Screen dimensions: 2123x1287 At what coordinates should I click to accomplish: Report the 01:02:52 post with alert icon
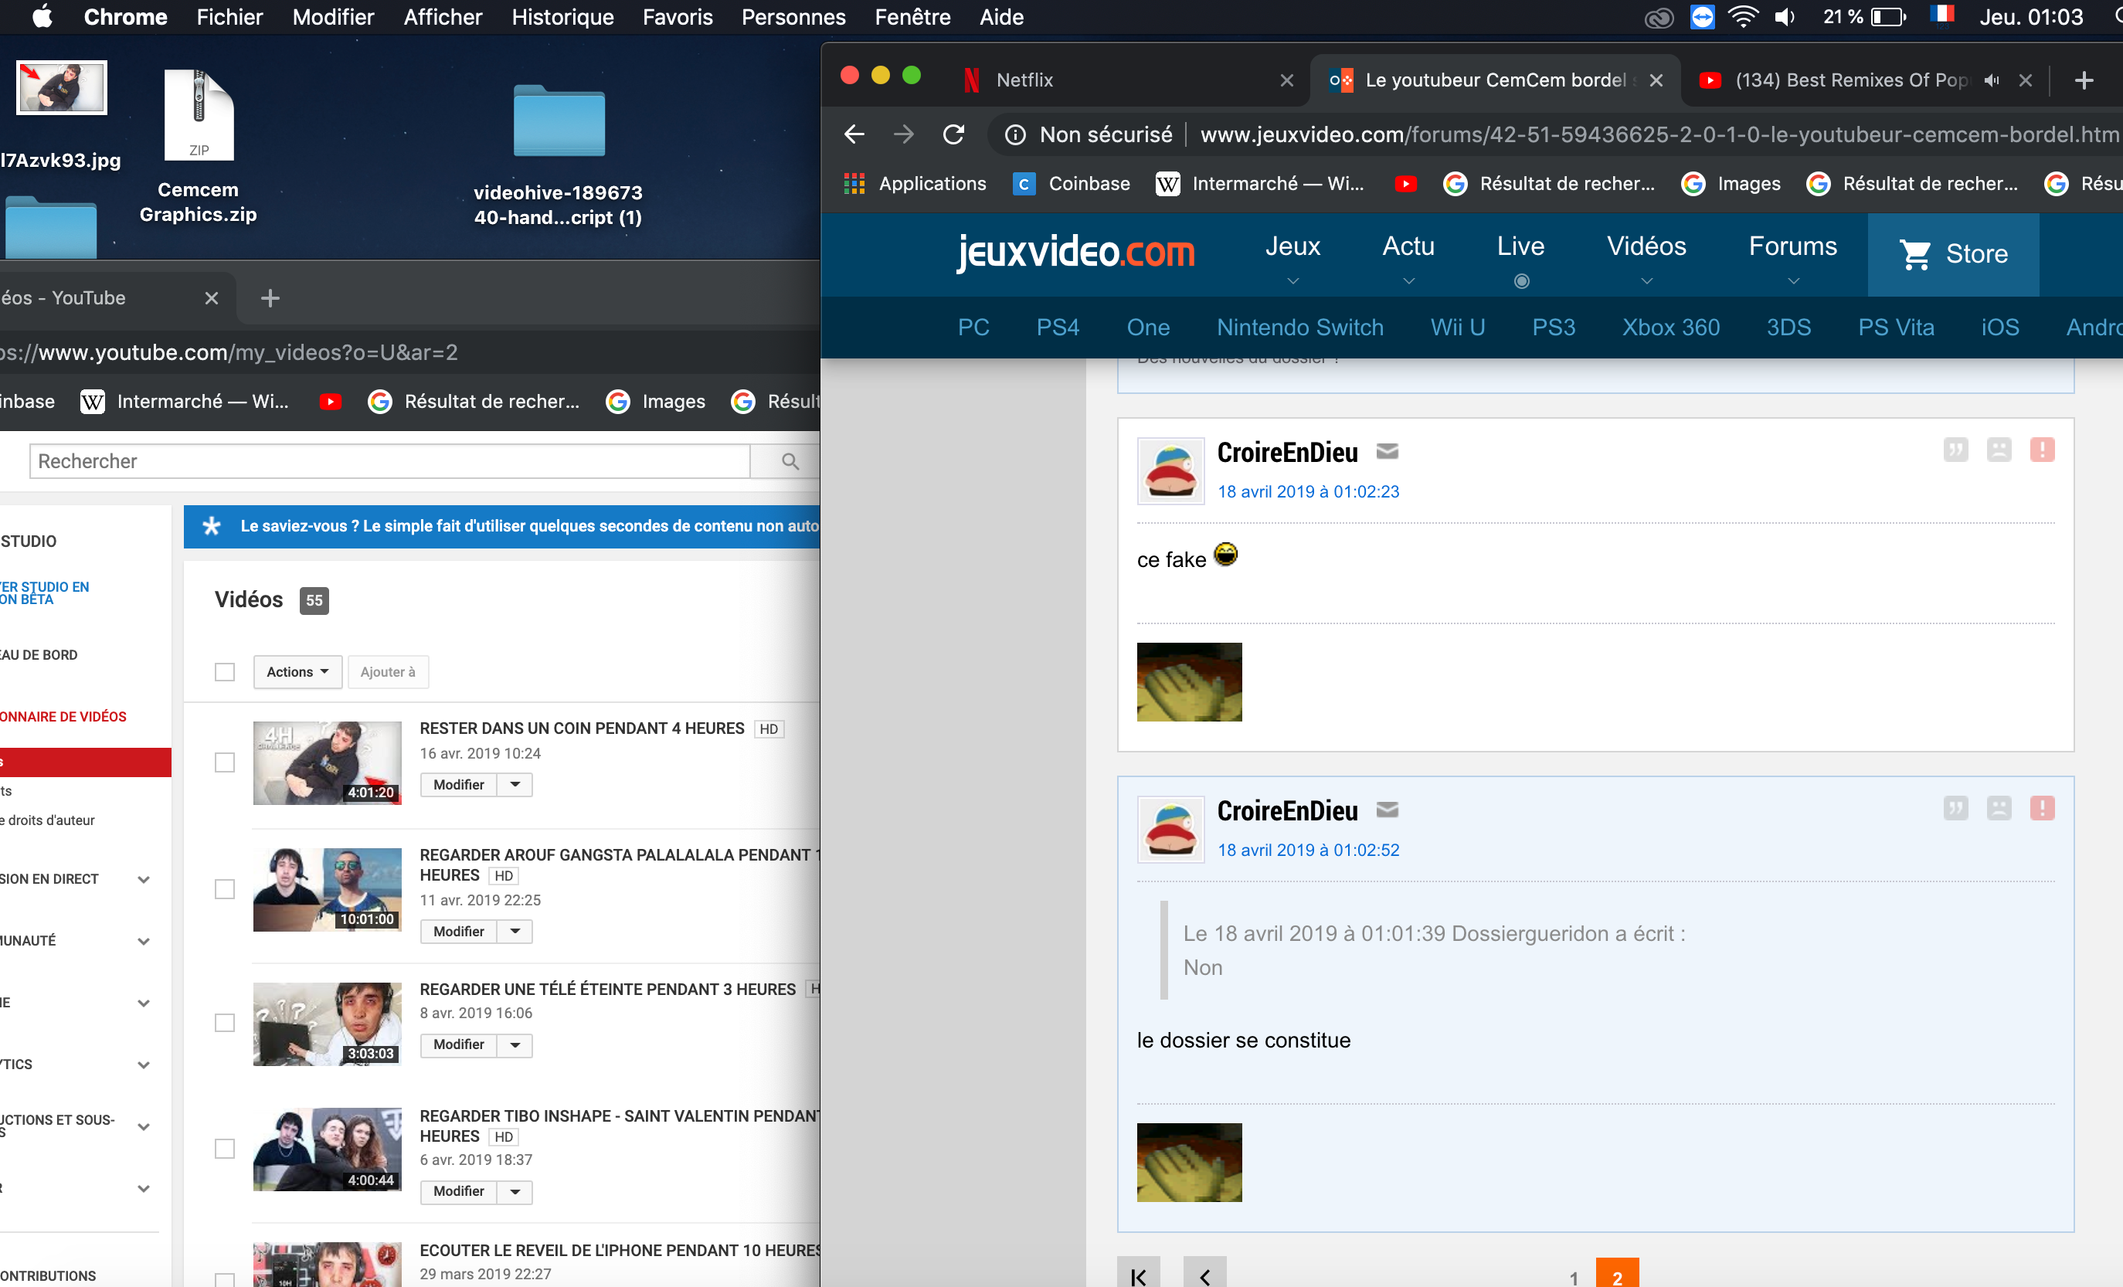[2042, 808]
